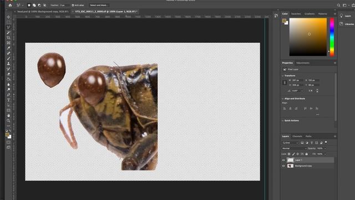Open the Fill slider dropdown arrow
355x200 pixels.
pos(326,154)
